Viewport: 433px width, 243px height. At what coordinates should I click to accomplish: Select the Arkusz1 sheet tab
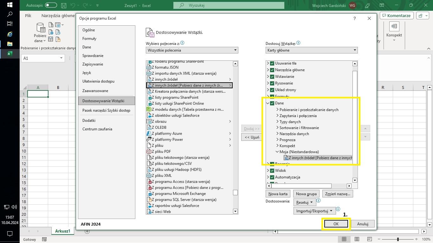62,231
